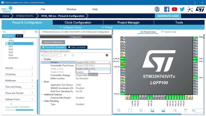Image resolution: width=206 pixels, height=116 pixels.
Task: Open the File menu
Action: point(43,9)
